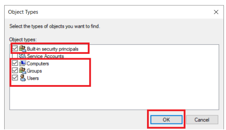This screenshot has height=130, width=226.
Task: Dismiss the dialog with Cancel
Action: [202, 120]
